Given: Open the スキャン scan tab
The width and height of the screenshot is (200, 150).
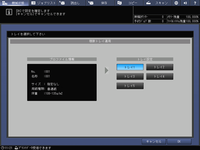Looking at the screenshot, I should pyautogui.click(x=157, y=3).
